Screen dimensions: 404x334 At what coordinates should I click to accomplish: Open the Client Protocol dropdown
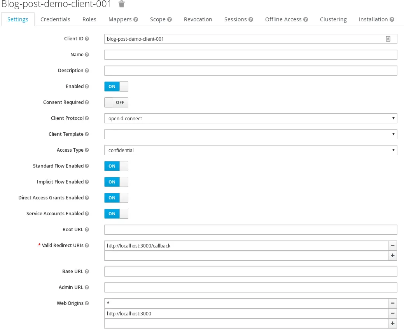[x=251, y=118]
